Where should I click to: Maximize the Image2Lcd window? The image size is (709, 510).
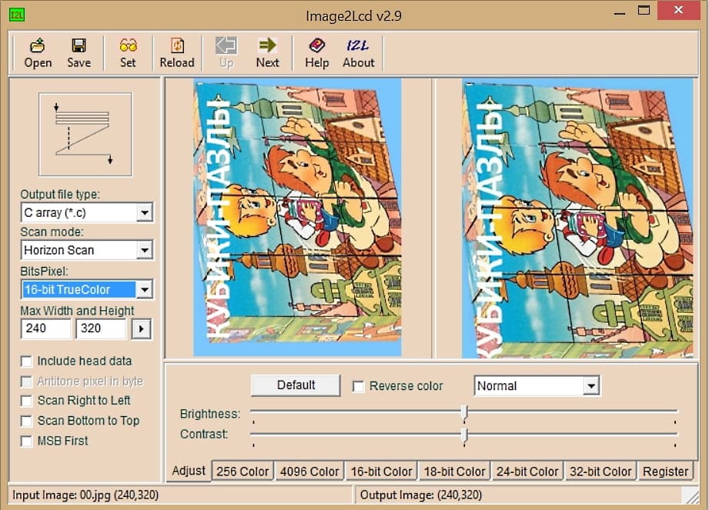coord(644,11)
